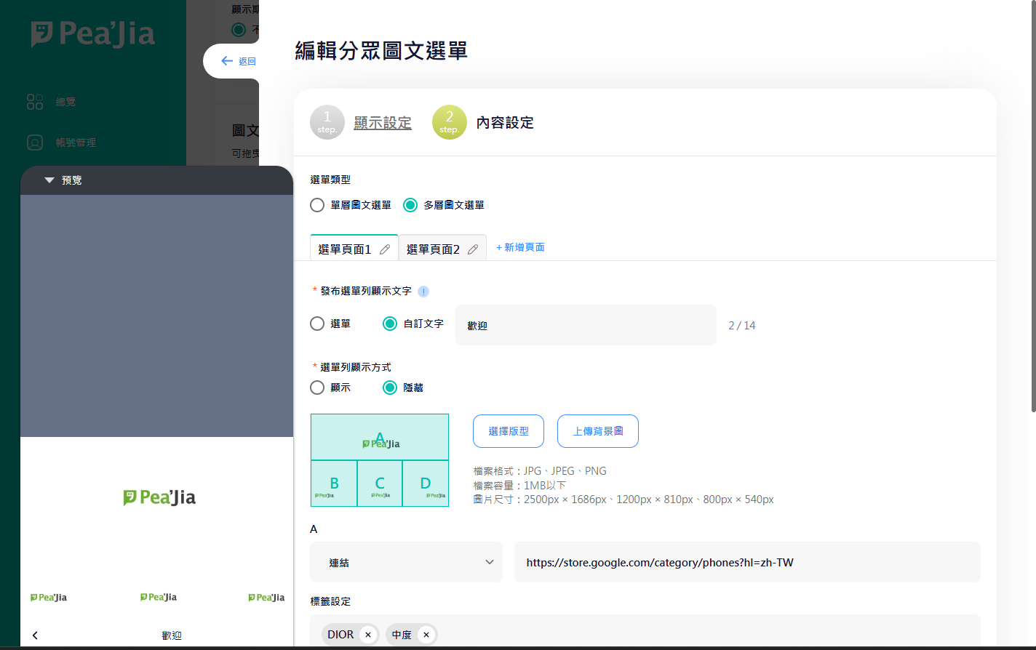Click the info icon beside 發布選單列顯示文字

click(423, 292)
